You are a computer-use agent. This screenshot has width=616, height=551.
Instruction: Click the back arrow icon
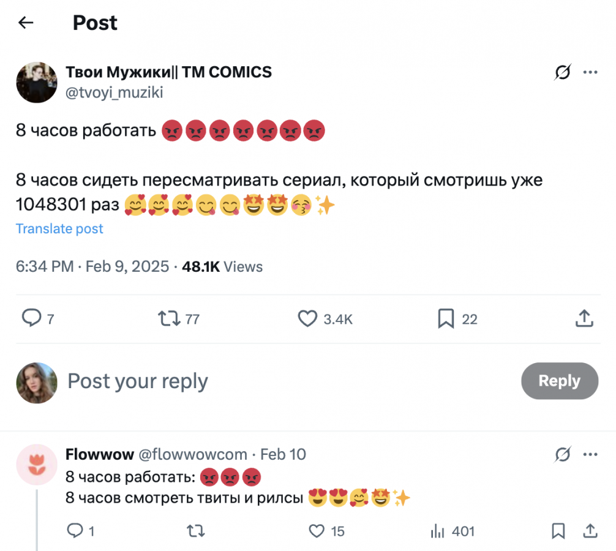(26, 23)
